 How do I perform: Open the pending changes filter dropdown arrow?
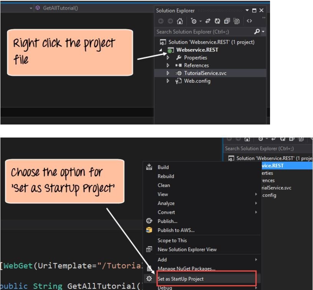201,21
